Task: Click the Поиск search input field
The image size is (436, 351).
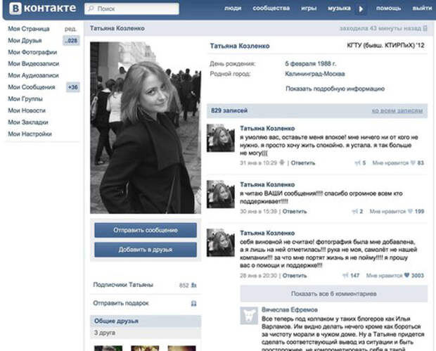Action: 132,8
